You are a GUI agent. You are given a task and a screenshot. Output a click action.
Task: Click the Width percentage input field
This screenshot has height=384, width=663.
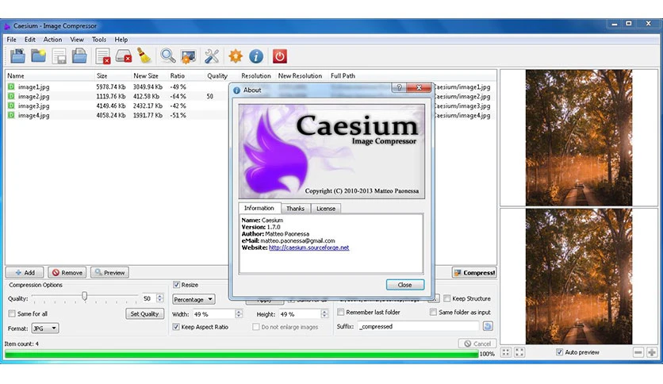[214, 314]
